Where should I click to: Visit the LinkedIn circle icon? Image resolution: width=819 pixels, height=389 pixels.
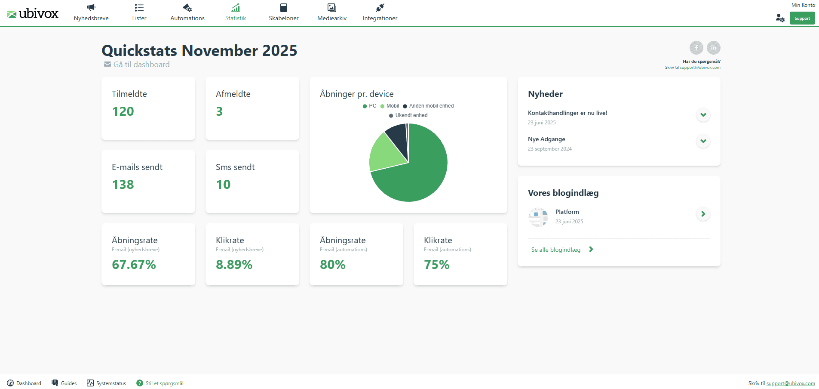pyautogui.click(x=714, y=48)
